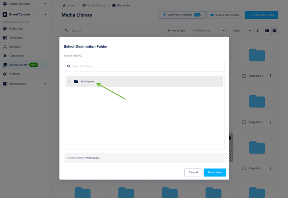Screen dimensions: 288x198
Task: Click the Categories sidebar icon
Action: click(5, 56)
